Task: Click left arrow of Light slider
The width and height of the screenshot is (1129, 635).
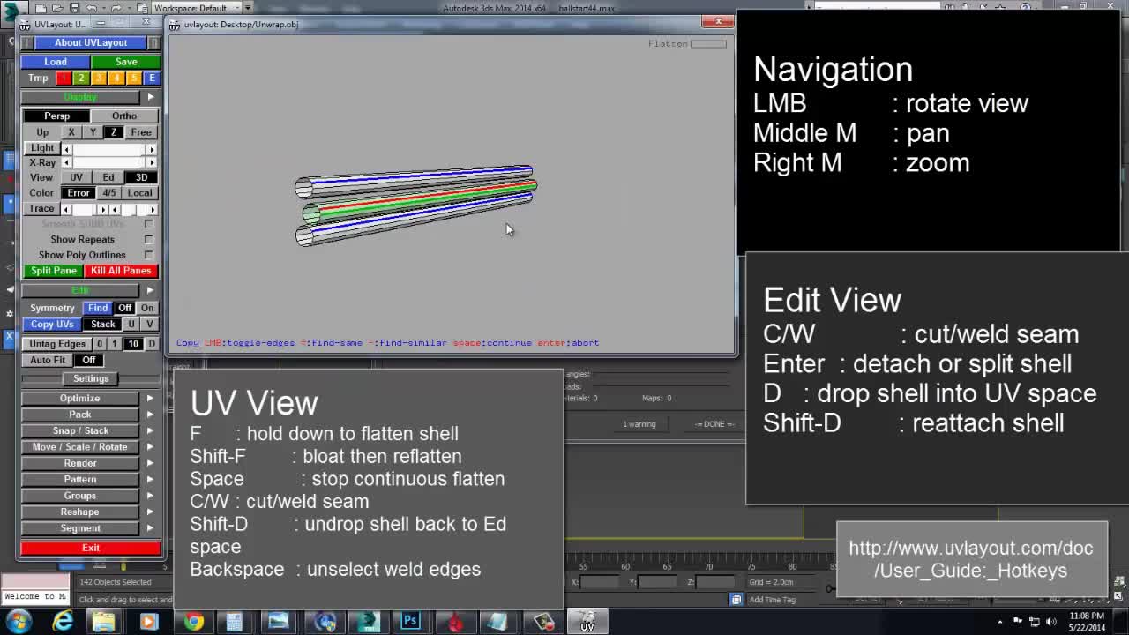Action: (x=67, y=148)
